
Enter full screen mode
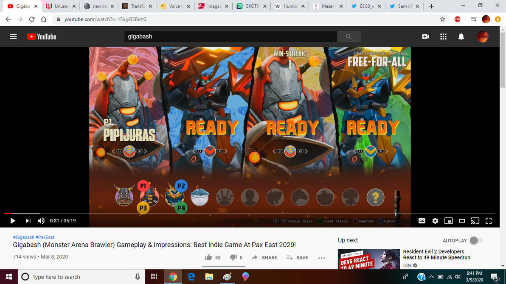click(x=489, y=221)
